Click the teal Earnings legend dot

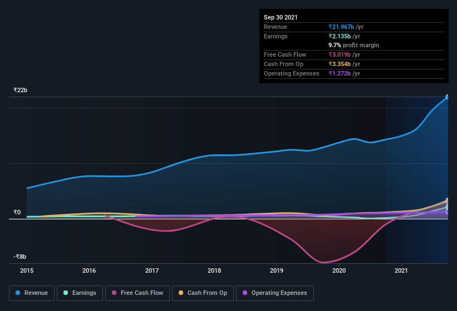[66, 293]
